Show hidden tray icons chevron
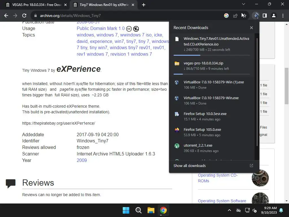Image resolution: width=289 pixels, height=217 pixels. 229,210
